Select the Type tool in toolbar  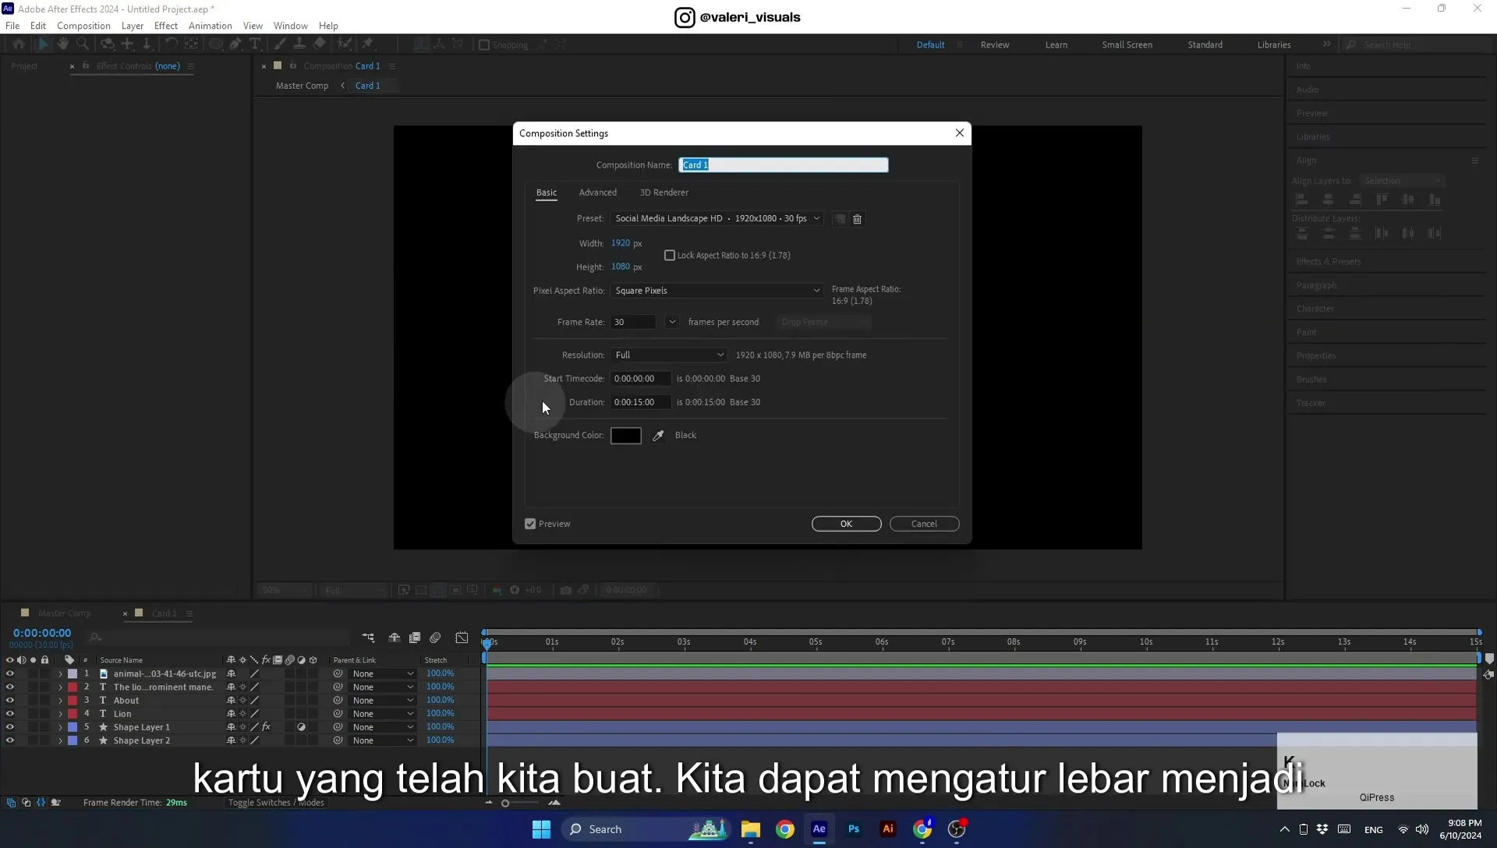coord(255,44)
